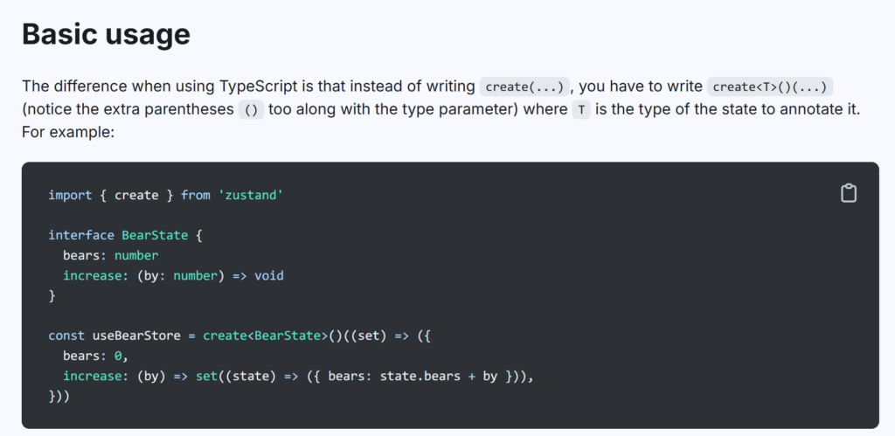Click the useBearStore variable name
This screenshot has height=436, width=895.
coord(135,336)
